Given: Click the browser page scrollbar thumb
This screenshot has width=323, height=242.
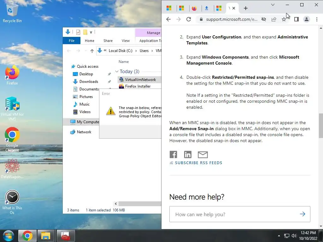Looking at the screenshot, I should (x=321, y=125).
